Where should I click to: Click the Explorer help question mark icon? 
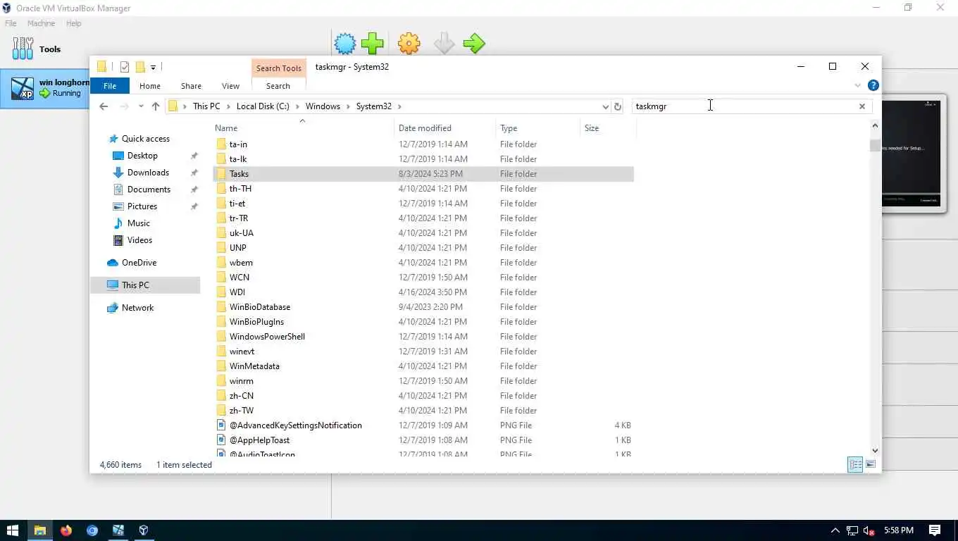(873, 85)
